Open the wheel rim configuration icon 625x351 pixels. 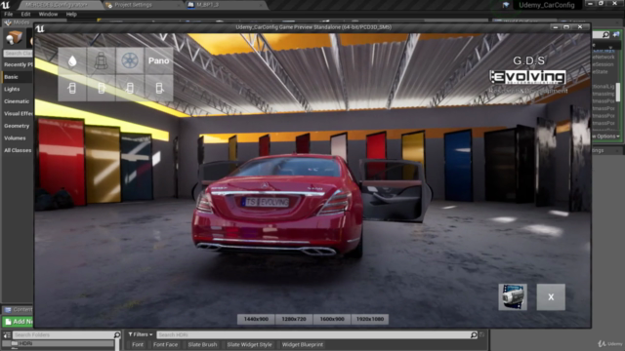coord(130,60)
